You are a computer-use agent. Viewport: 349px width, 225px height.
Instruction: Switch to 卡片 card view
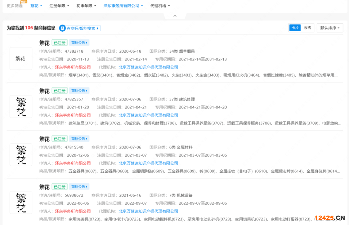pyautogui.click(x=295, y=28)
